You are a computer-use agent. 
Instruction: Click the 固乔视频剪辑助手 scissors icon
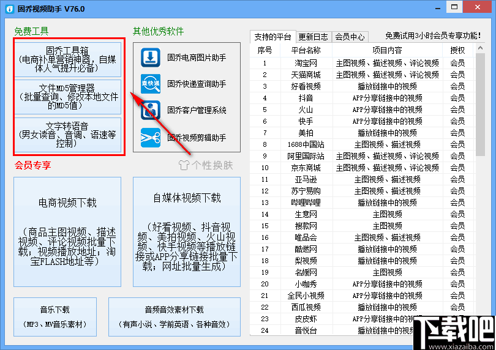coord(150,138)
